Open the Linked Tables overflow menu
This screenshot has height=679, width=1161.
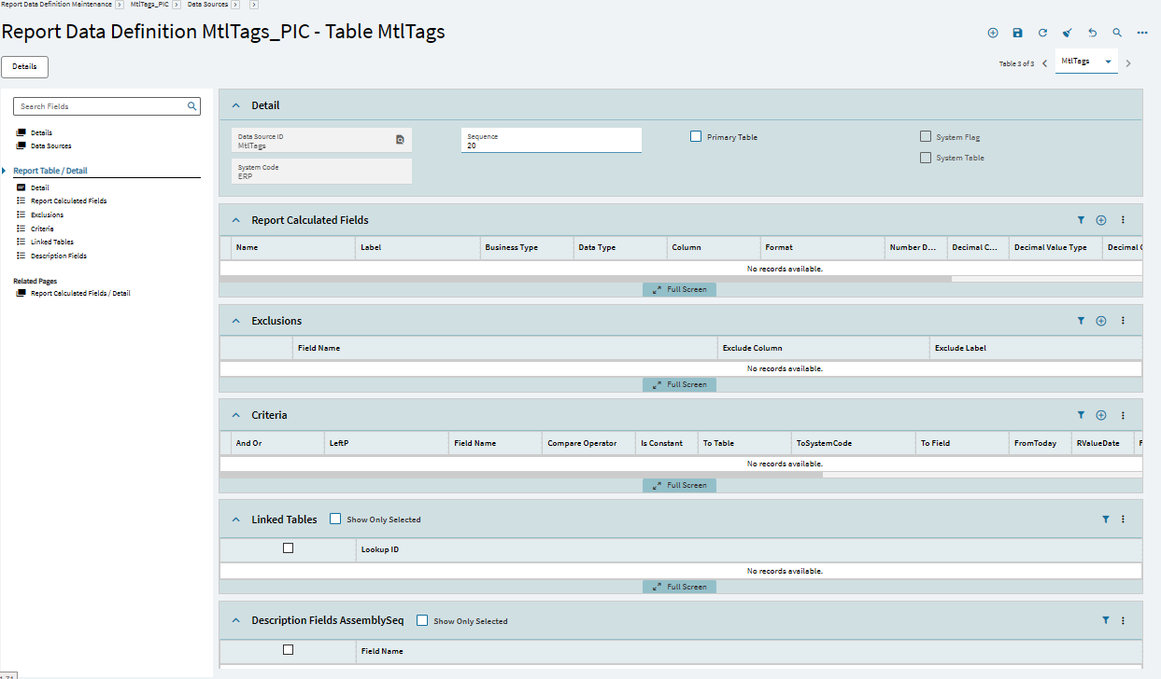(x=1123, y=520)
